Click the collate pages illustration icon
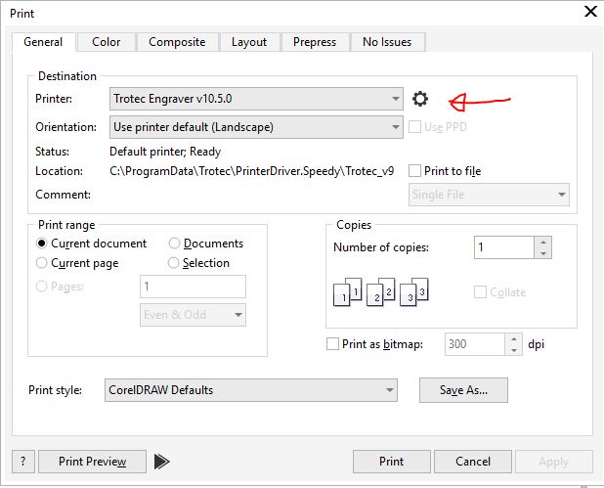Viewport: 604px width, 488px height. pyautogui.click(x=380, y=291)
